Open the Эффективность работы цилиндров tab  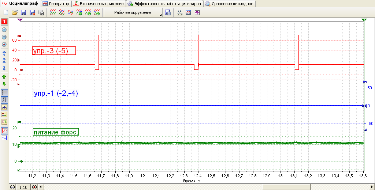164,4
